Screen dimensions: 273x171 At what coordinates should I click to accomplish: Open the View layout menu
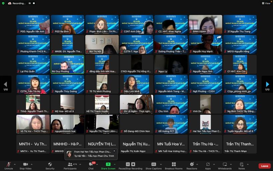click(266, 3)
